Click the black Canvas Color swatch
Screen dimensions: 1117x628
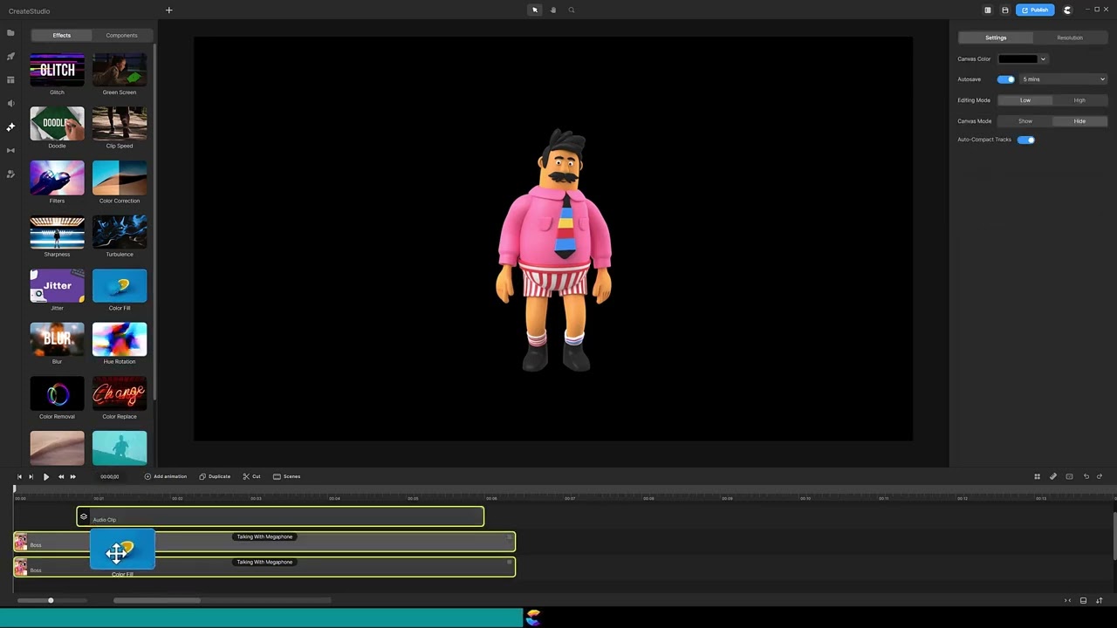click(1018, 59)
